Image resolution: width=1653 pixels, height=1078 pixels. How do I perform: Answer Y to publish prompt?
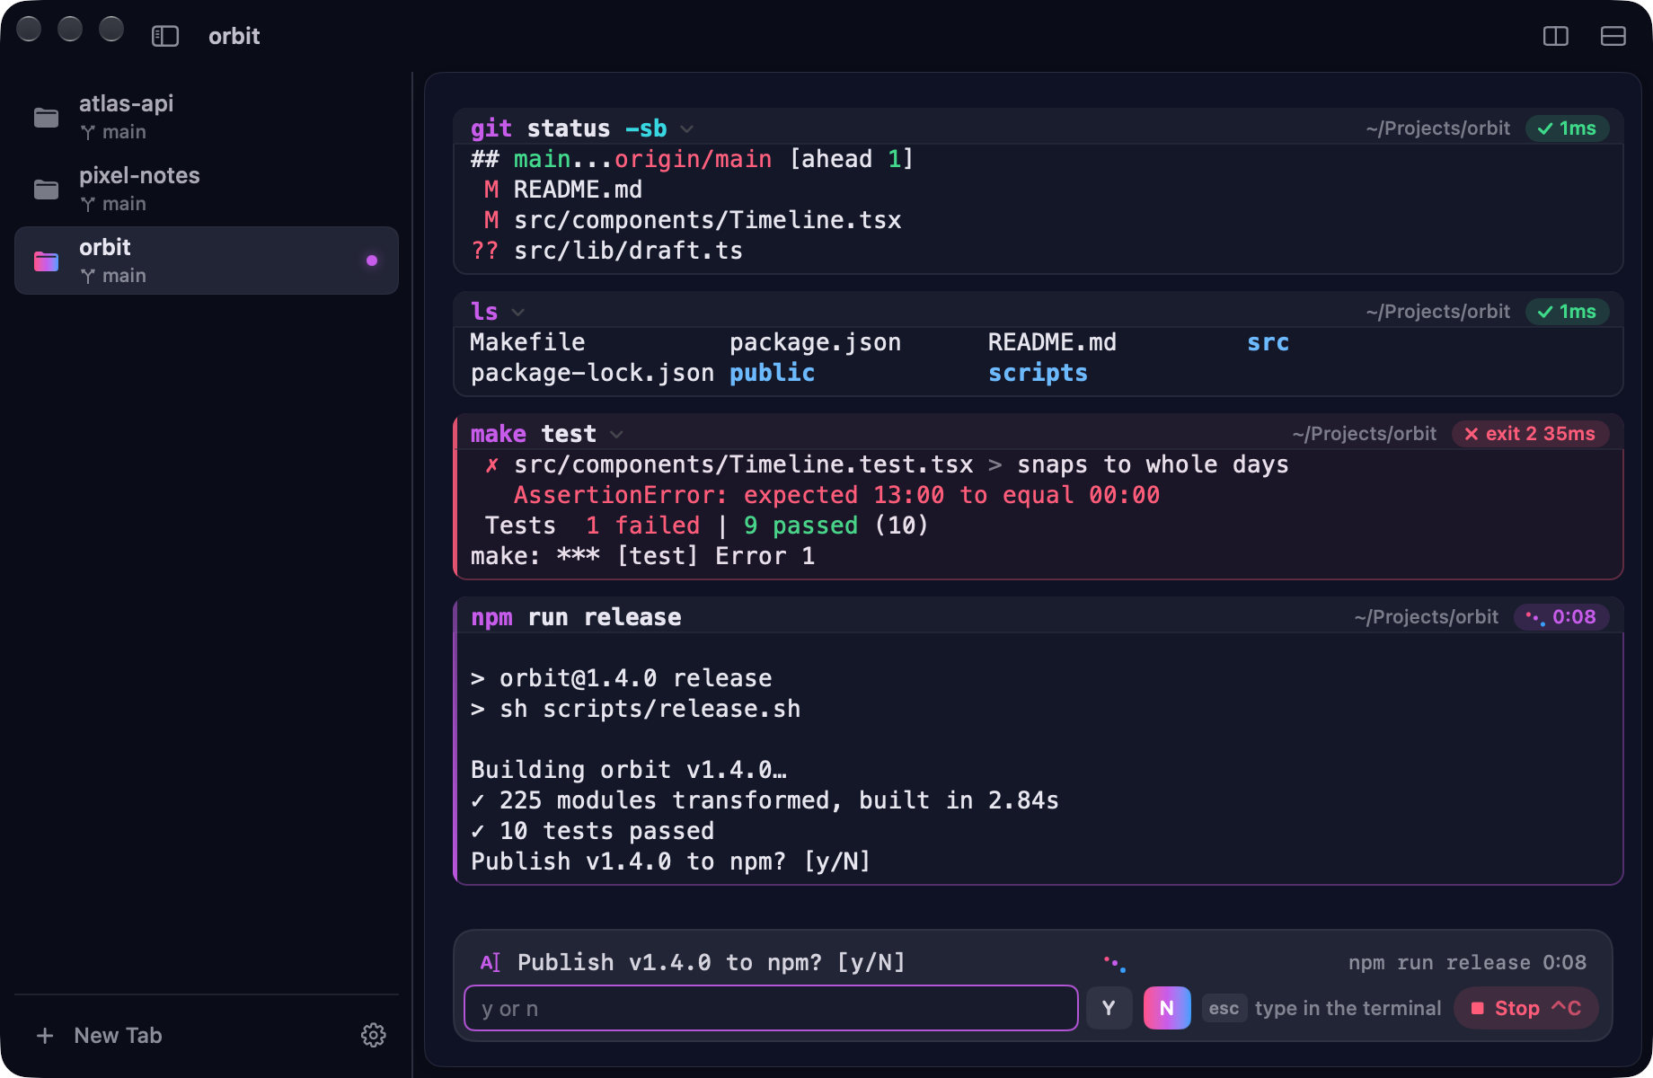point(1109,1008)
